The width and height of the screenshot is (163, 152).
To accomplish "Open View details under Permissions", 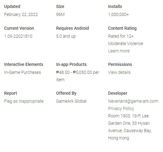I will click(119, 72).
